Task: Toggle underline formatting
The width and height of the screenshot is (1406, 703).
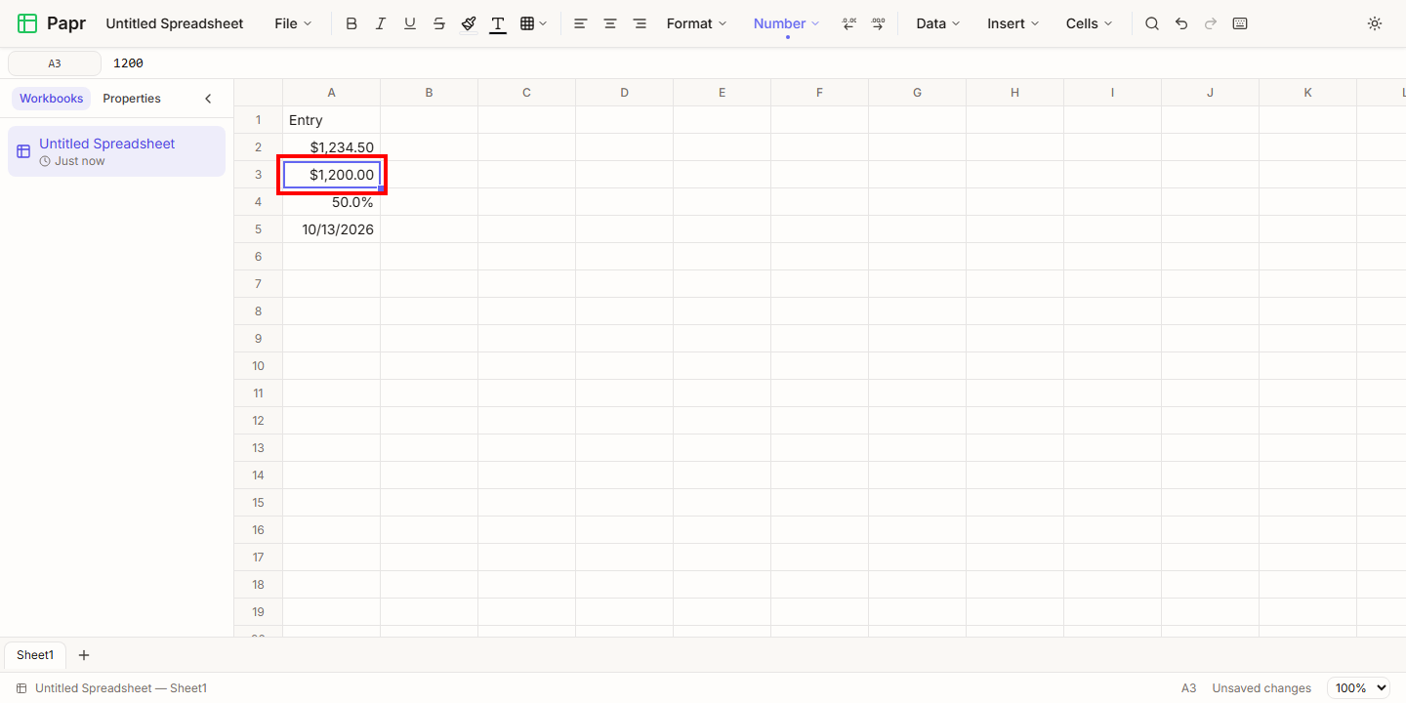Action: tap(410, 23)
